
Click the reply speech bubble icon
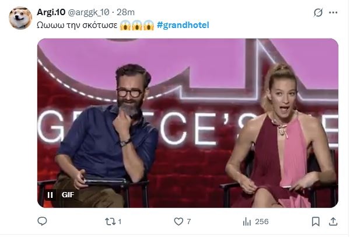tap(42, 221)
